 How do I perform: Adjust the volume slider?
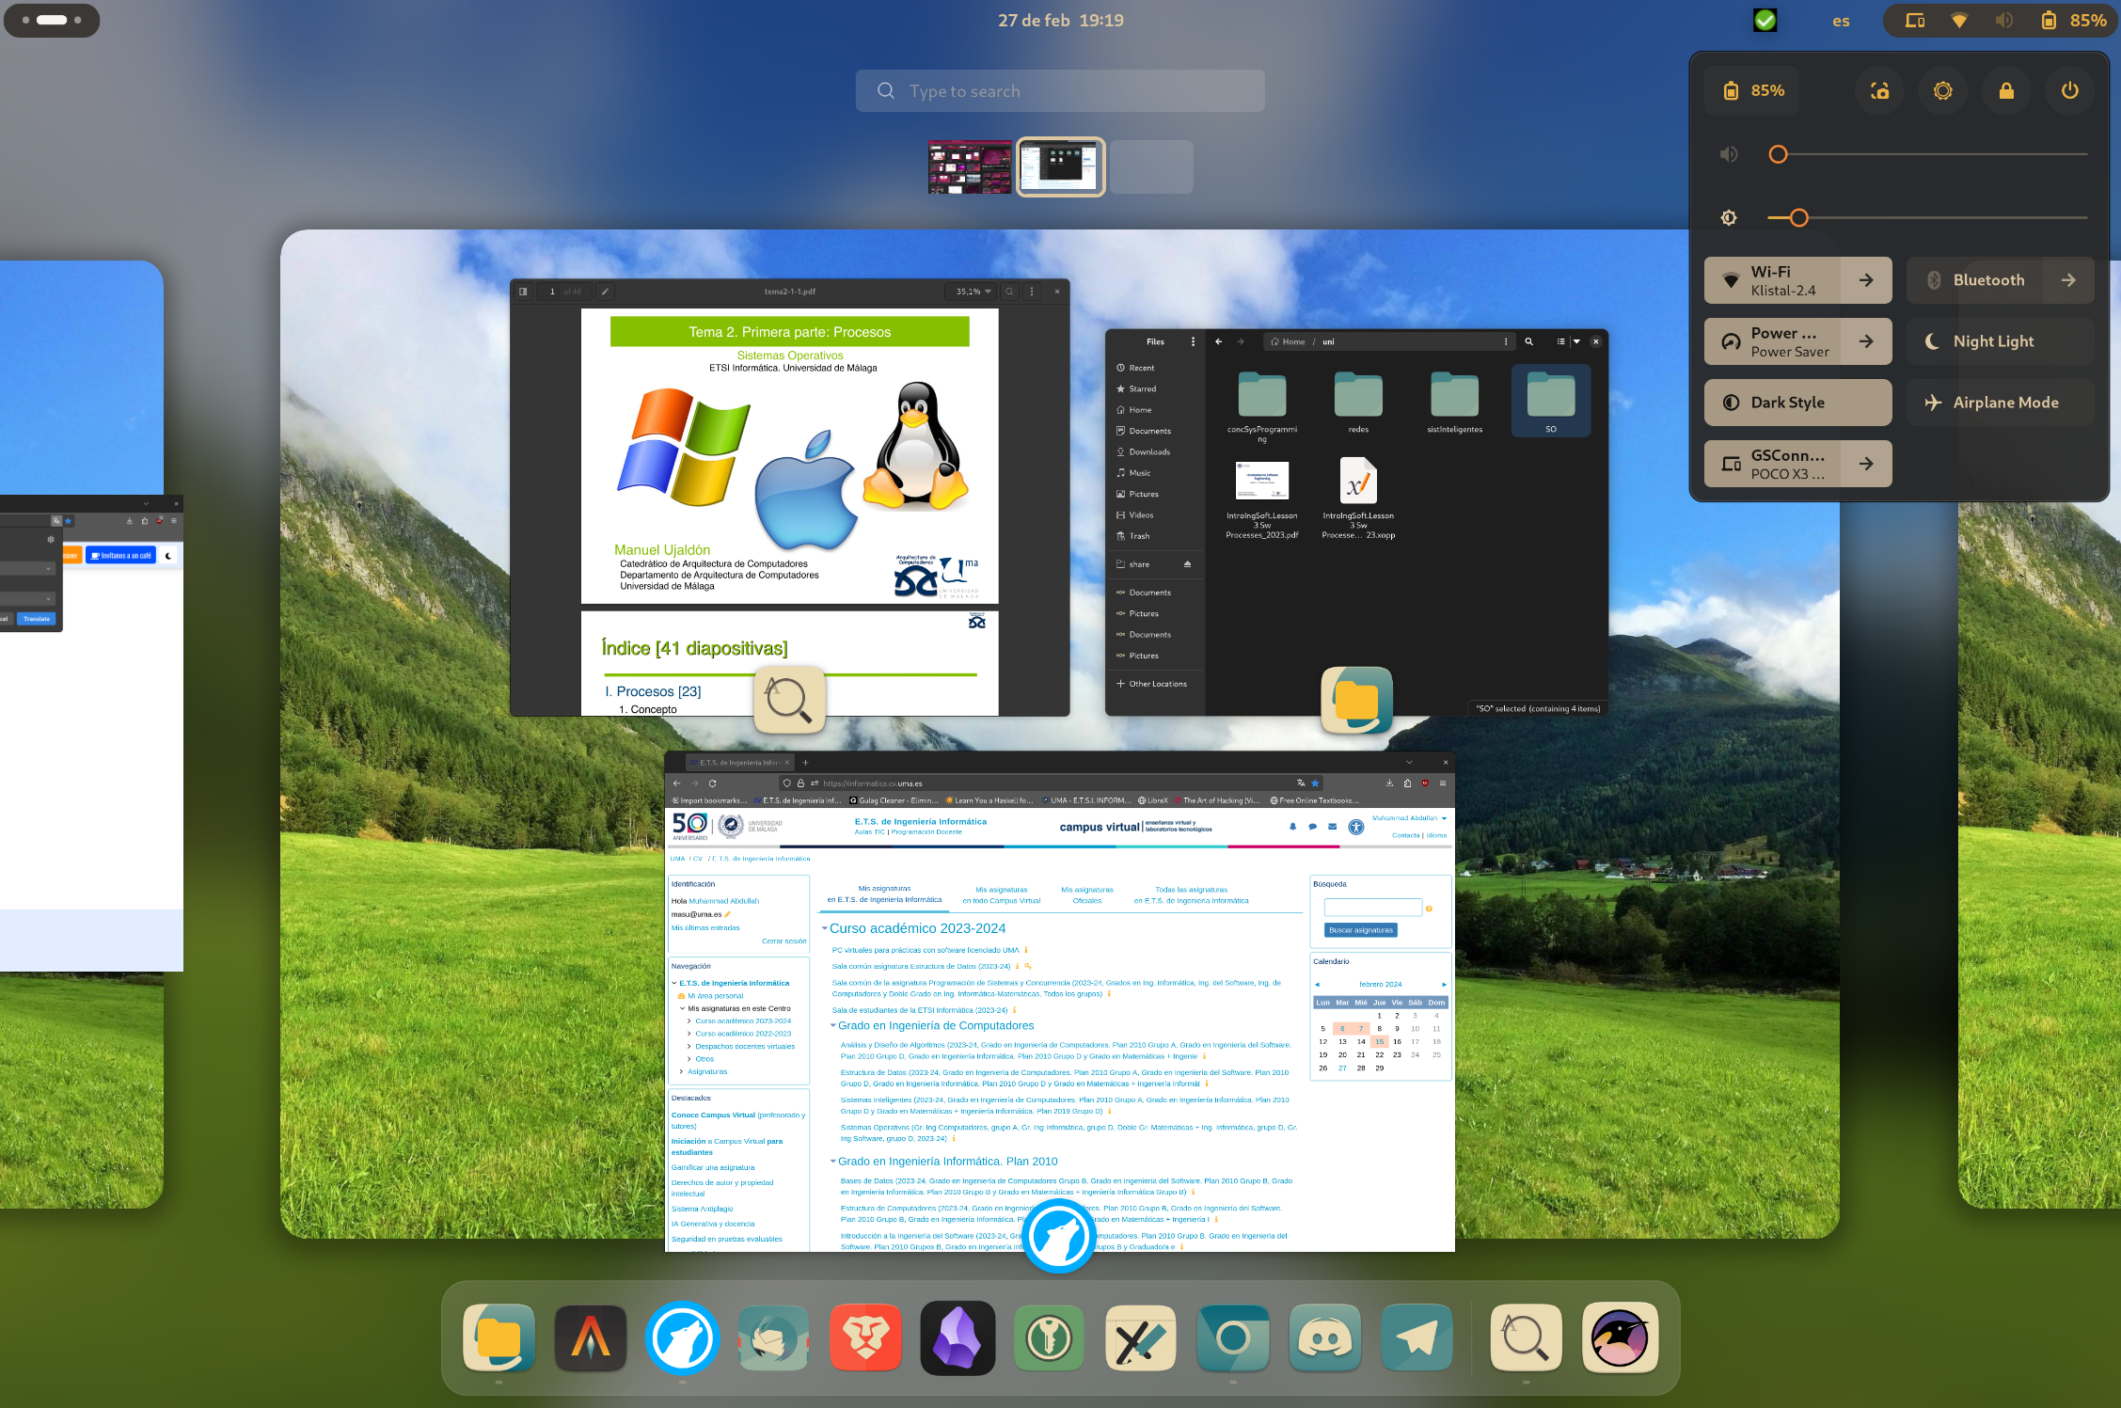(x=1928, y=154)
